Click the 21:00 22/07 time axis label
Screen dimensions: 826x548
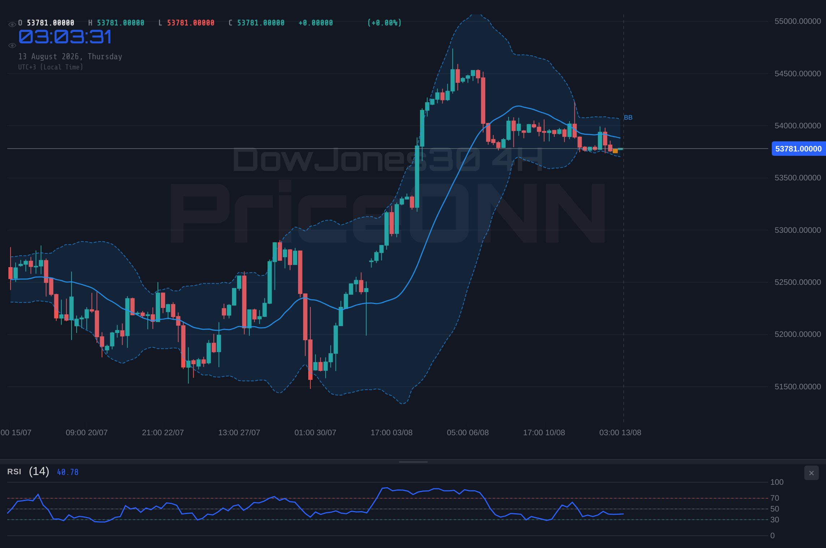point(163,433)
